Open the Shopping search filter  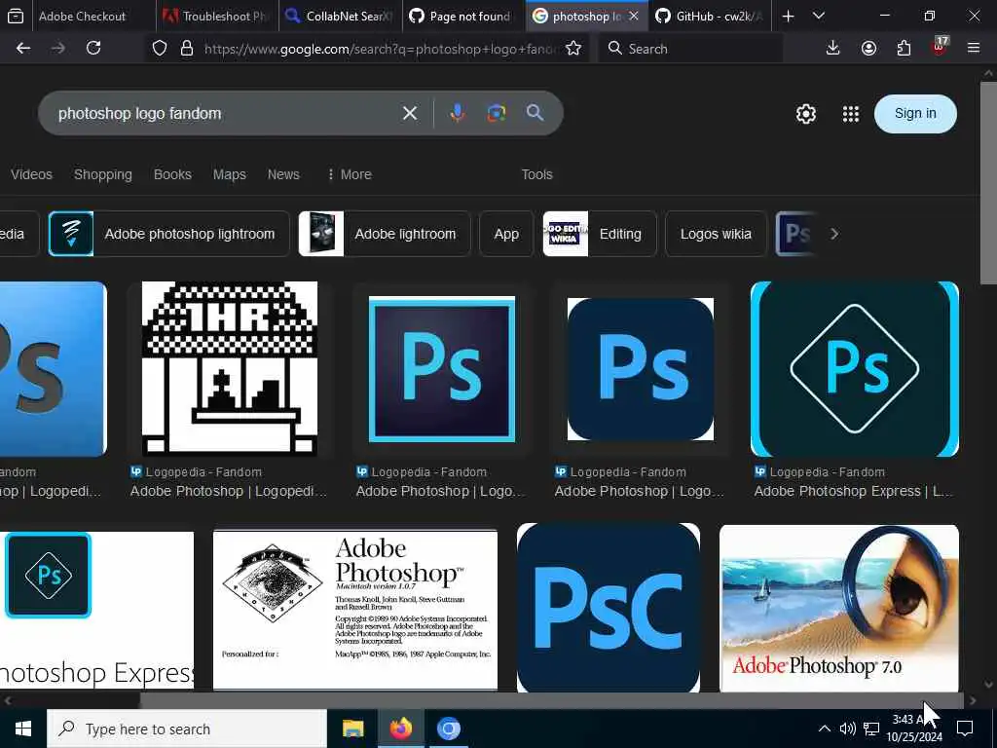(103, 174)
